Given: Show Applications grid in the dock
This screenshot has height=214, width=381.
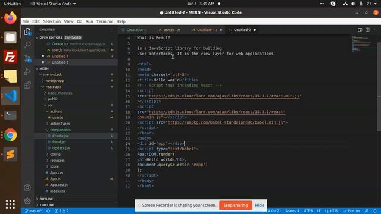Looking at the screenshot, I should (x=10, y=204).
